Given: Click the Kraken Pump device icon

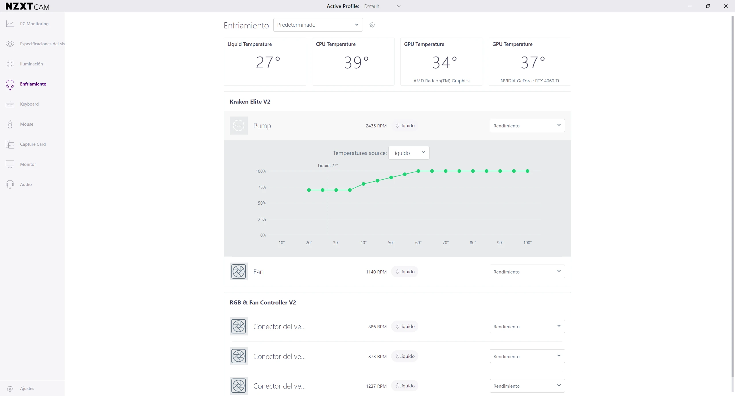Looking at the screenshot, I should pos(239,126).
